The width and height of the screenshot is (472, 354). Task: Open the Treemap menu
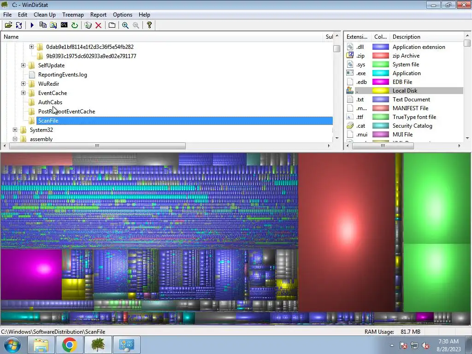click(x=73, y=14)
